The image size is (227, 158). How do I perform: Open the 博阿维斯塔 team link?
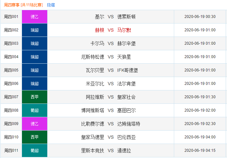coord(93,110)
